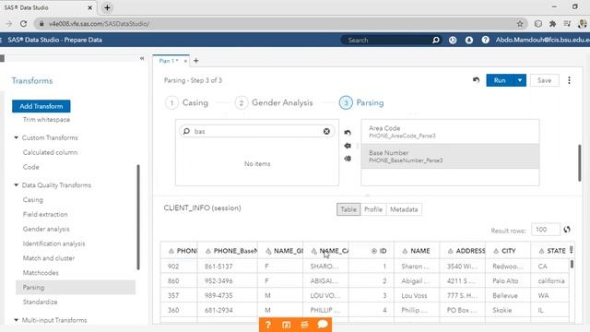Viewport: 590px width, 332px height.
Task: Add a new plan tab
Action: [195, 61]
